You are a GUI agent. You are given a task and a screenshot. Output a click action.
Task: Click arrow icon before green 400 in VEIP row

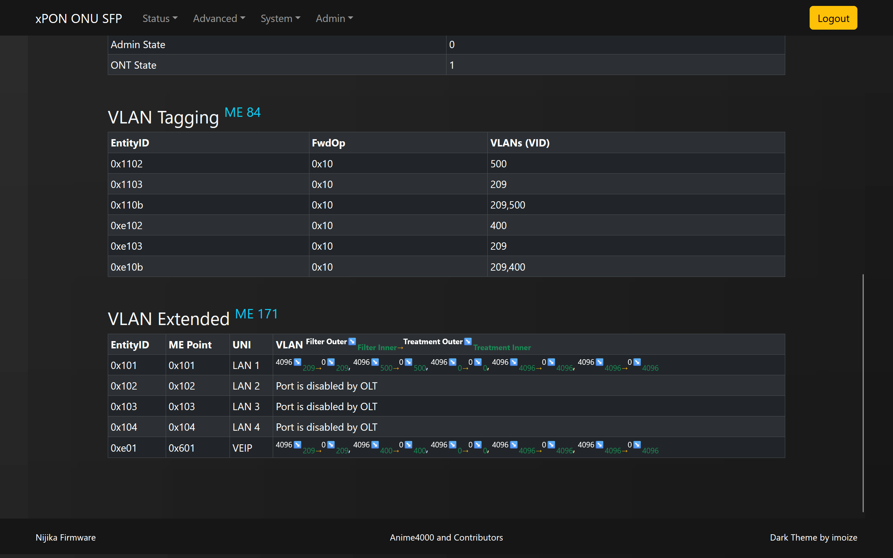375,445
